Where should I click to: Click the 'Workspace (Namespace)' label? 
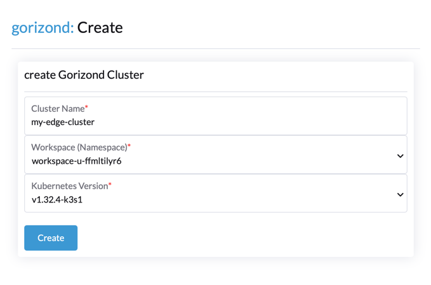coord(79,147)
